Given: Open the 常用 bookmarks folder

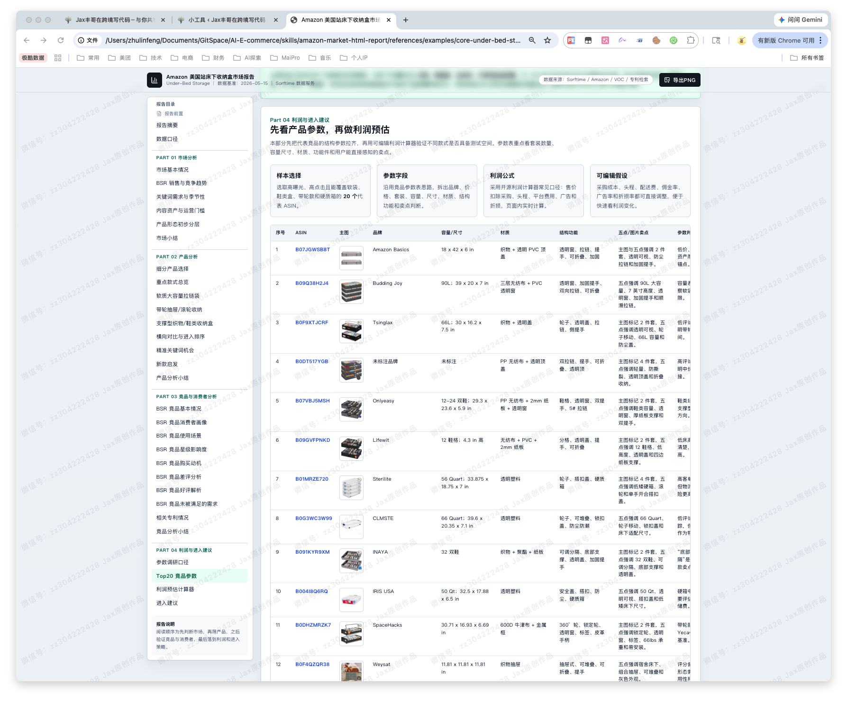Looking at the screenshot, I should point(88,58).
